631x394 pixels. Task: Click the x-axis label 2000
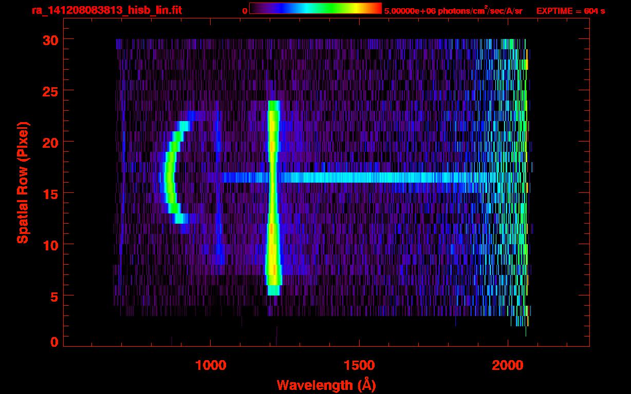tap(508, 365)
